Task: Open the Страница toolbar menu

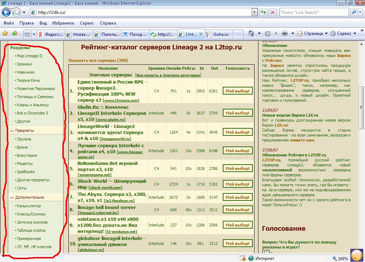Action: (312, 34)
